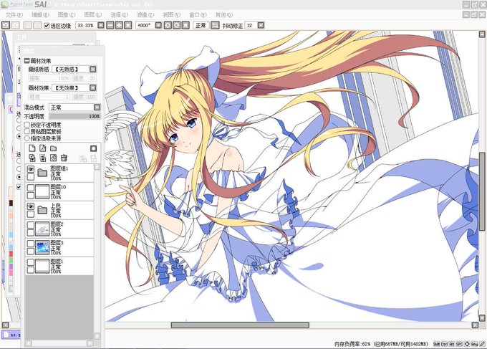Image resolution: width=487 pixels, height=349 pixels.
Task: Hide the 上色 group via eye toggle
Action: (x=30, y=206)
